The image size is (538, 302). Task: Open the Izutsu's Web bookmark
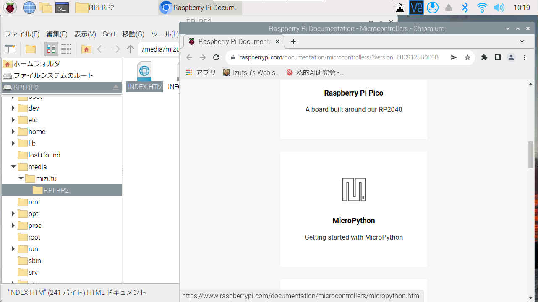tap(251, 72)
